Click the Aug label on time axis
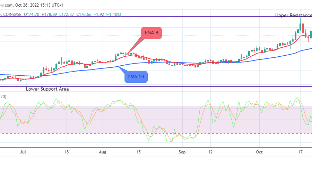This screenshot has width=312, height=169. pos(103,152)
